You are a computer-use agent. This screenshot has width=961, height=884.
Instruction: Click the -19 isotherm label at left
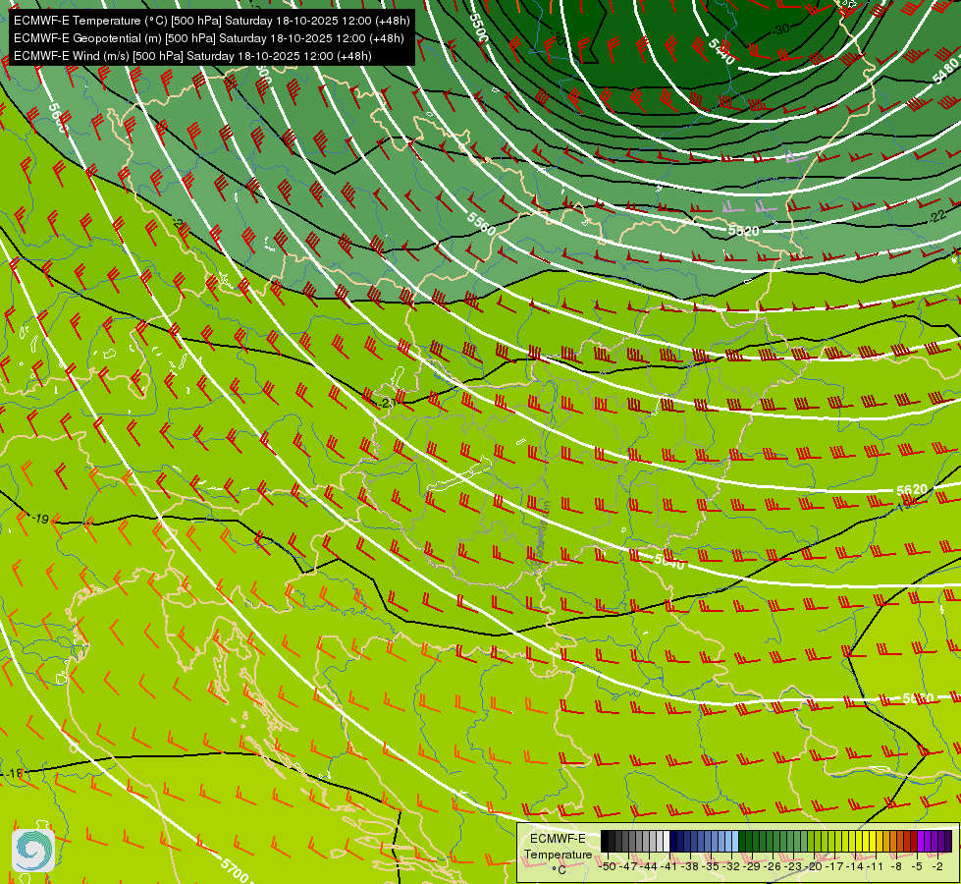point(40,519)
